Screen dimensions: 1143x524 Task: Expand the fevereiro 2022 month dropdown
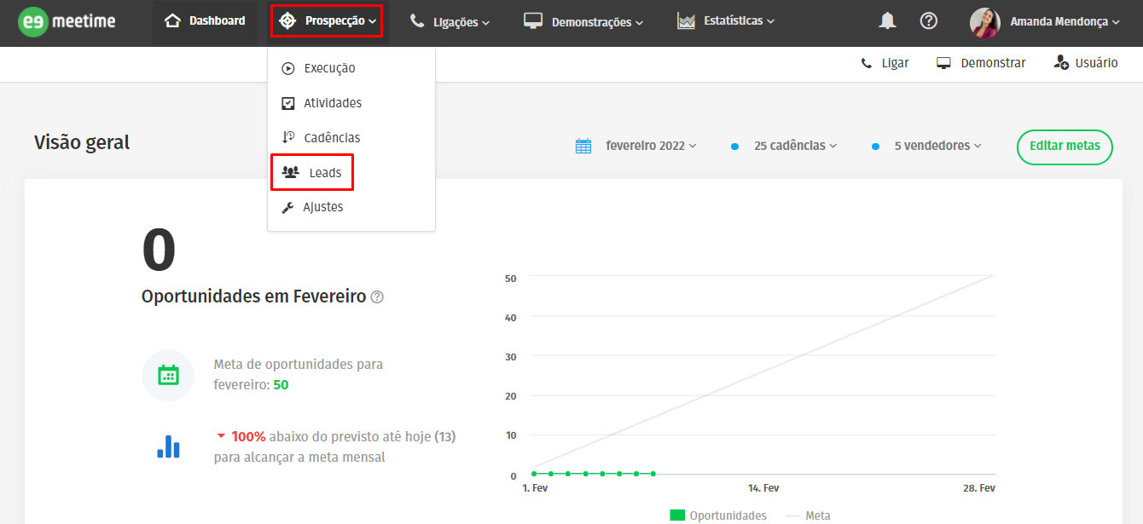click(x=651, y=146)
